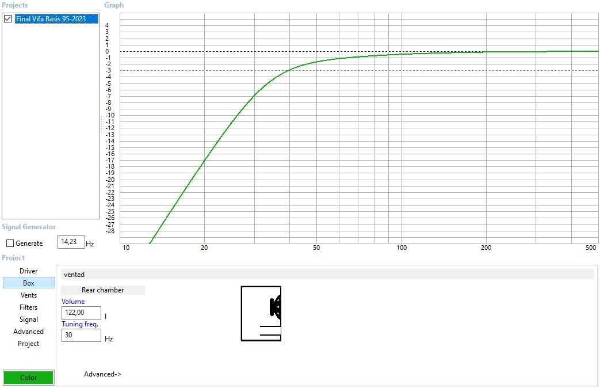600x388 pixels.
Task: Click the Signal Generator heading
Action: 29,227
